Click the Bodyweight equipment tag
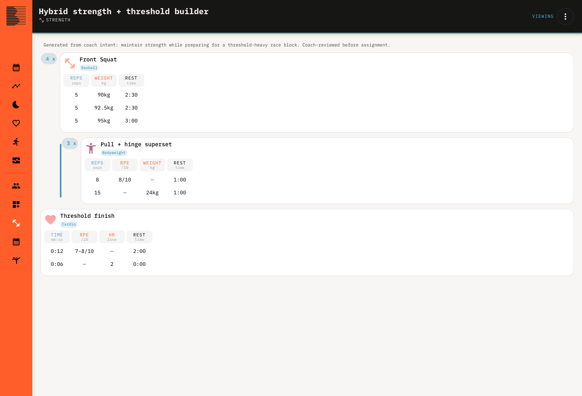Viewport: 582px width, 396px height. [114, 153]
